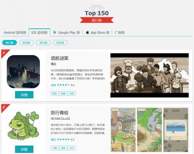194x154 pixels.
Task: Open the 旅行青蛙 frog app icon
Action: tap(23, 126)
